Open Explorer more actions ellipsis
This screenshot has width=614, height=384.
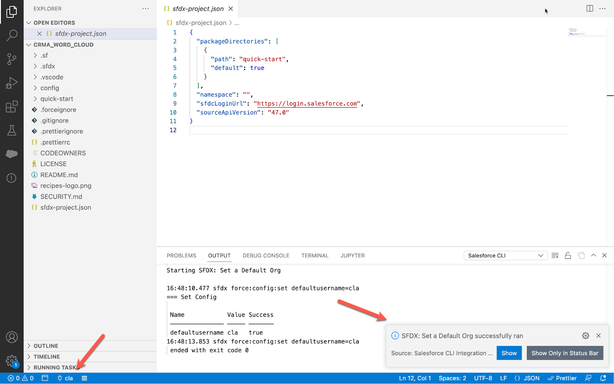(x=145, y=8)
